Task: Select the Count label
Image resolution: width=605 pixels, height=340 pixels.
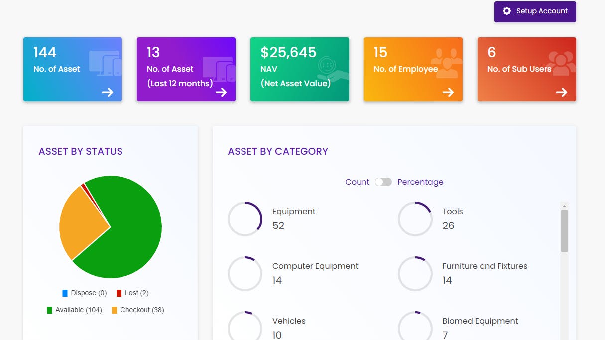Action: pos(357,182)
